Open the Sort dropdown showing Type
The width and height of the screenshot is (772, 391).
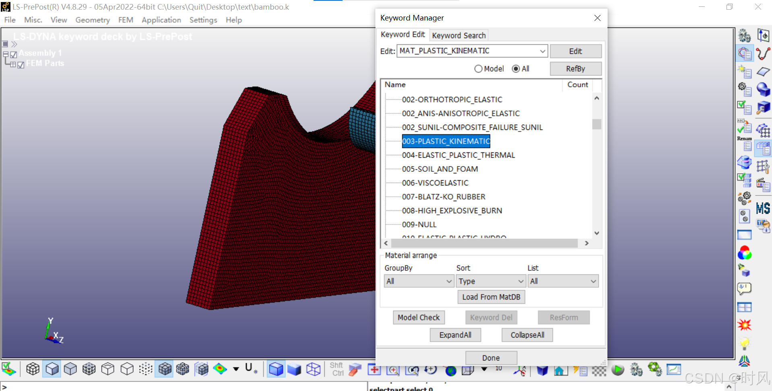491,281
